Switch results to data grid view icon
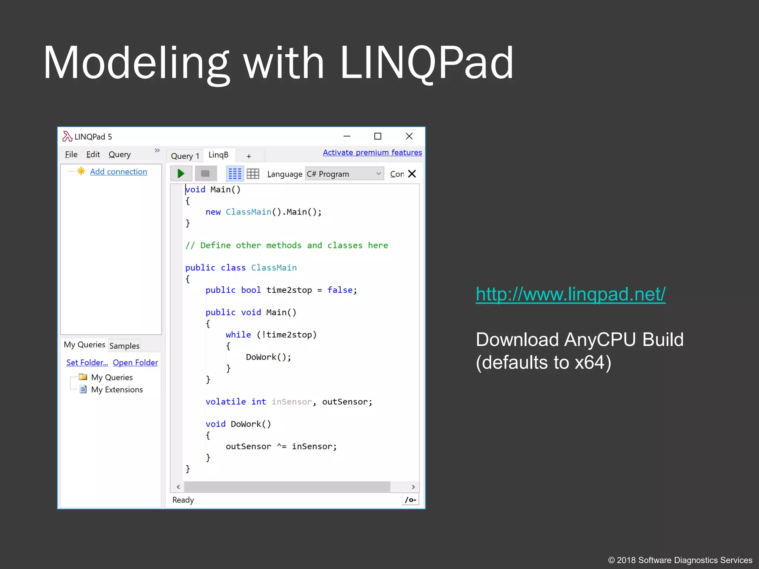Image resolution: width=759 pixels, height=569 pixels. tap(253, 174)
